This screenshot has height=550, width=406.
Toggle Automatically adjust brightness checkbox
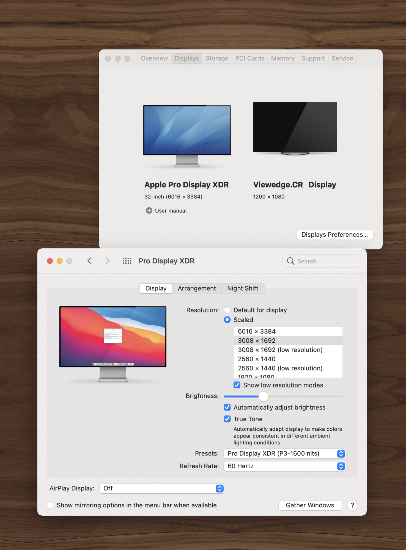pos(227,407)
